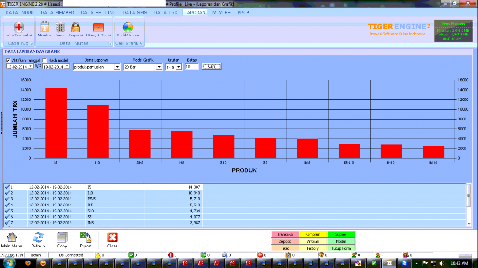Viewport: 478px width, 268px height.
Task: Open the Urutan sort order dropdown
Action: click(x=178, y=67)
